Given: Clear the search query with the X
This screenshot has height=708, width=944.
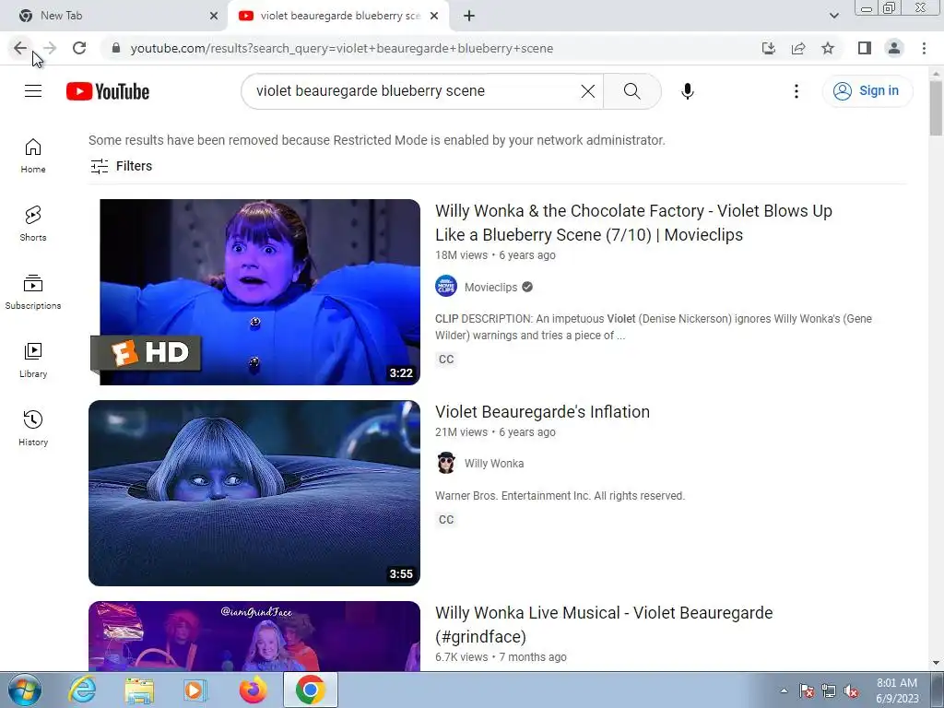Looking at the screenshot, I should 587,91.
